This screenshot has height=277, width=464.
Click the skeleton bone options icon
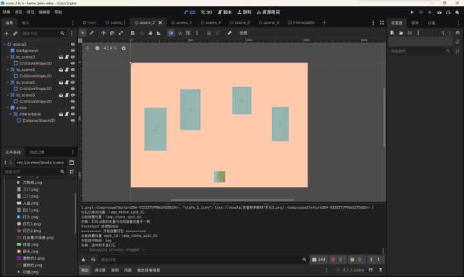click(229, 33)
